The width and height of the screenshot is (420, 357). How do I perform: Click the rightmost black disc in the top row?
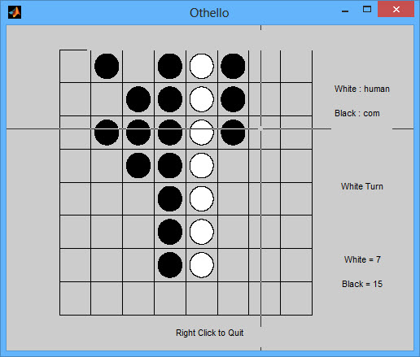point(233,66)
